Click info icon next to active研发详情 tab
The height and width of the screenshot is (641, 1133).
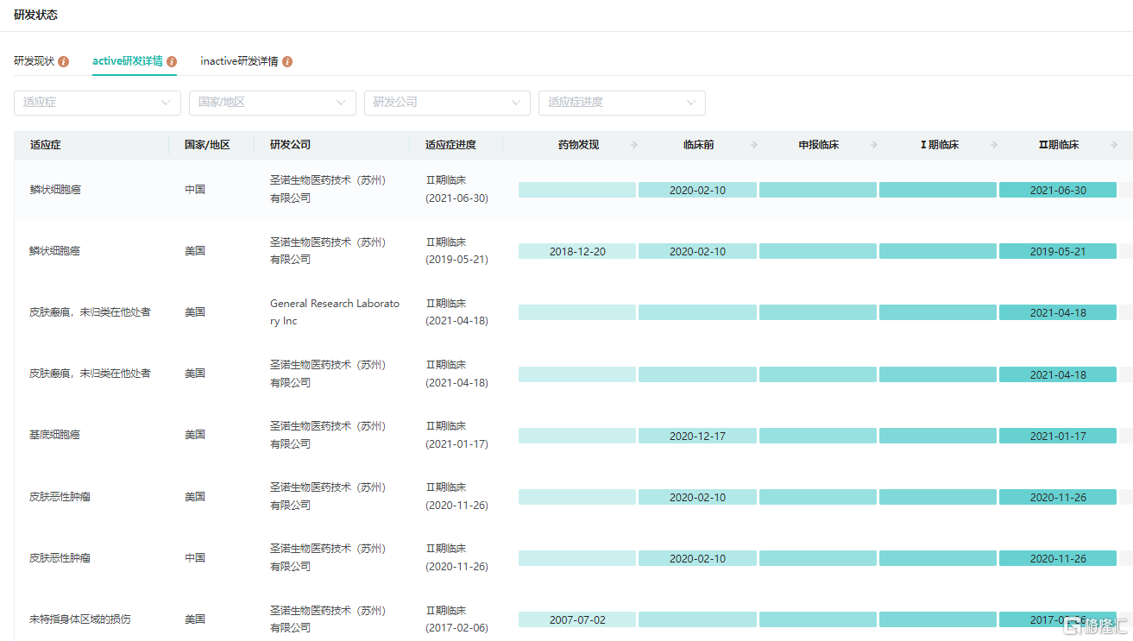point(172,62)
